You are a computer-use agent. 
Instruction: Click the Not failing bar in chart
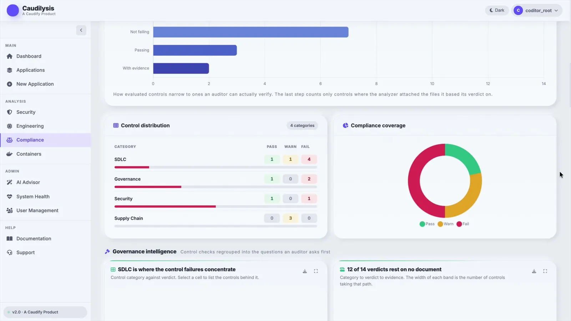point(251,32)
